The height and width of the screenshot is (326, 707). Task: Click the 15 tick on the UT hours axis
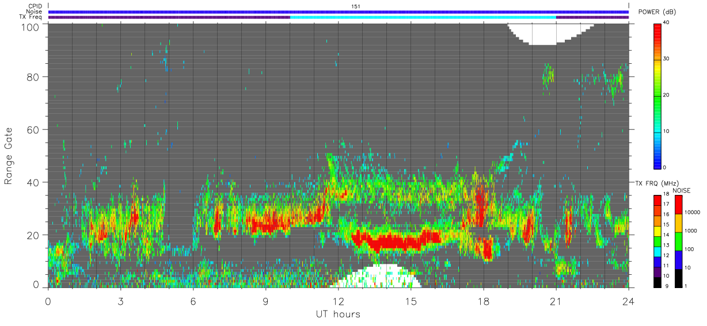click(x=410, y=301)
